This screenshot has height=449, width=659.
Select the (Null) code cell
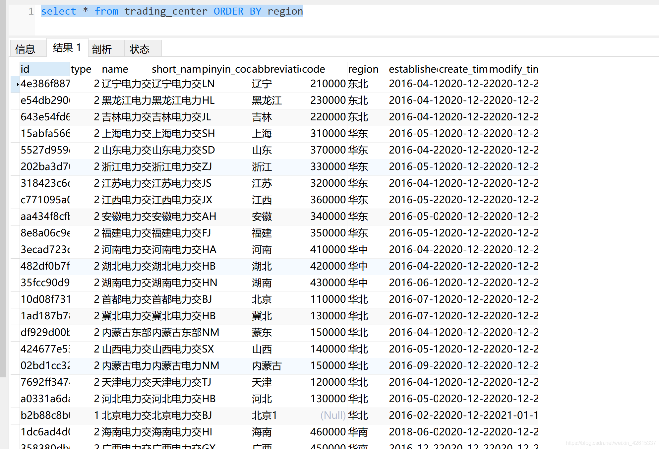click(332, 415)
